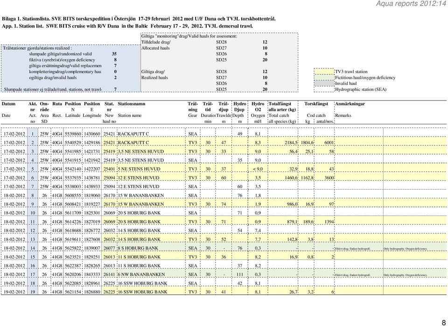This screenshot has height=326, width=448.
Task: Select longitude value '1843333'
Action: point(92,274)
